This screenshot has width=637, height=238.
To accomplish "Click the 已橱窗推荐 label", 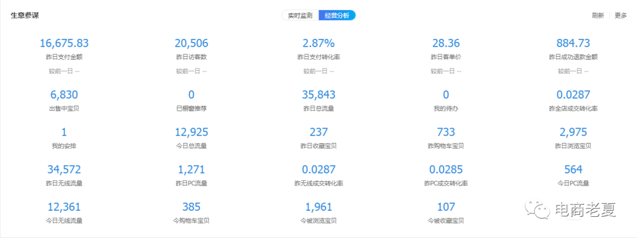I will point(191,109).
